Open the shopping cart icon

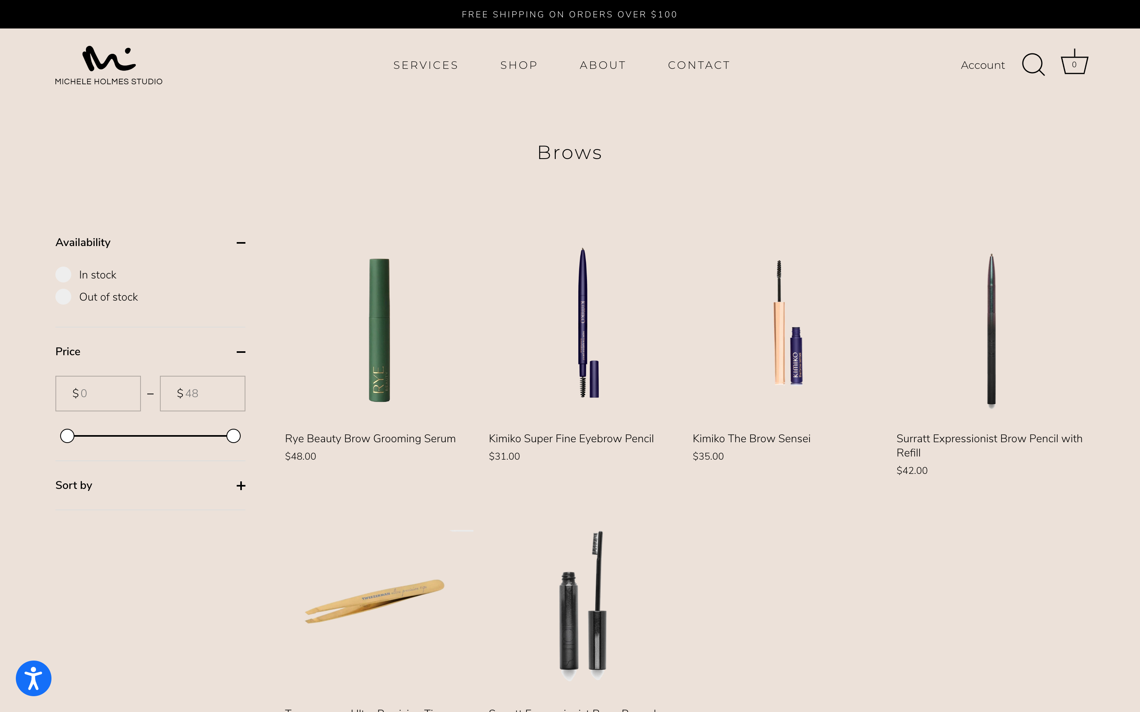[x=1075, y=62]
